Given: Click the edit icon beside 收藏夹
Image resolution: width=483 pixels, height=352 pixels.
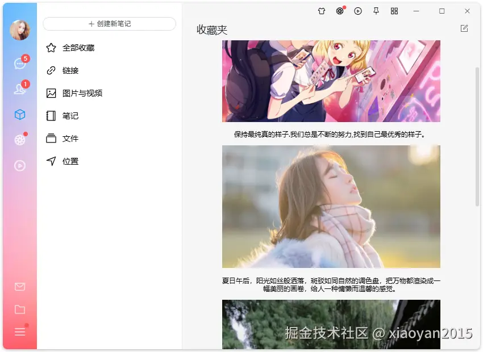Looking at the screenshot, I should pos(464,28).
